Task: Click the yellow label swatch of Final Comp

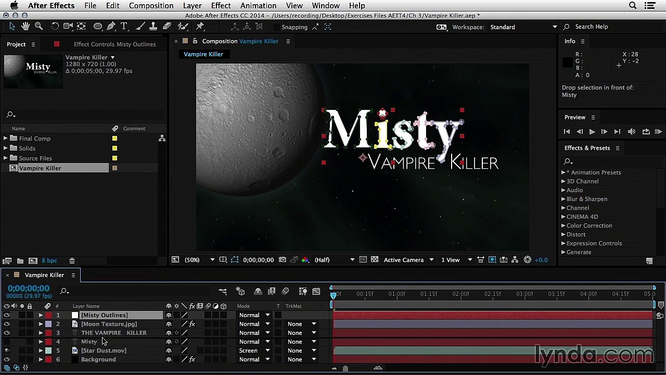Action: (x=114, y=139)
